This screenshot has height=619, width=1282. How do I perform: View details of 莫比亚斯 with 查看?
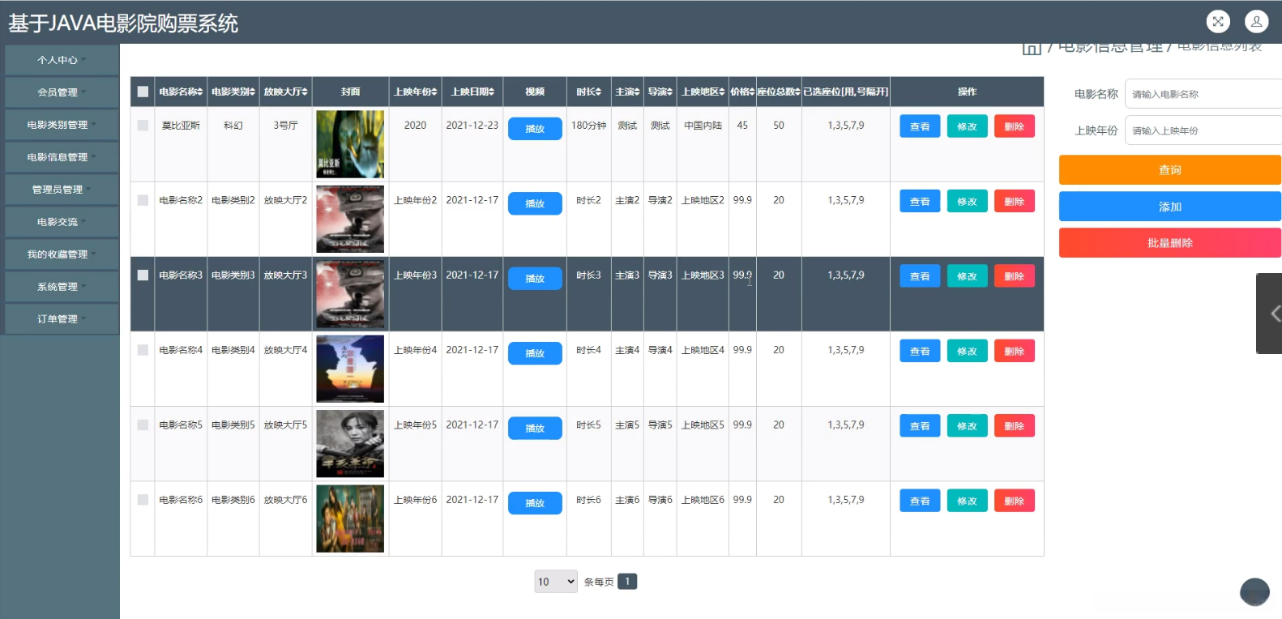[920, 126]
